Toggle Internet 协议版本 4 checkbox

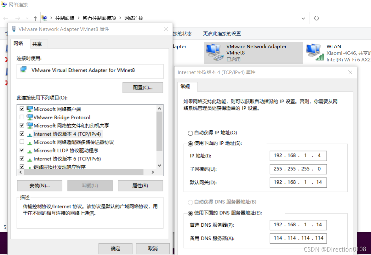pos(22,134)
